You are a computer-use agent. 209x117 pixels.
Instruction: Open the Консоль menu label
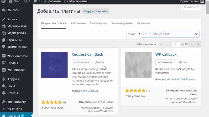coord(13,10)
